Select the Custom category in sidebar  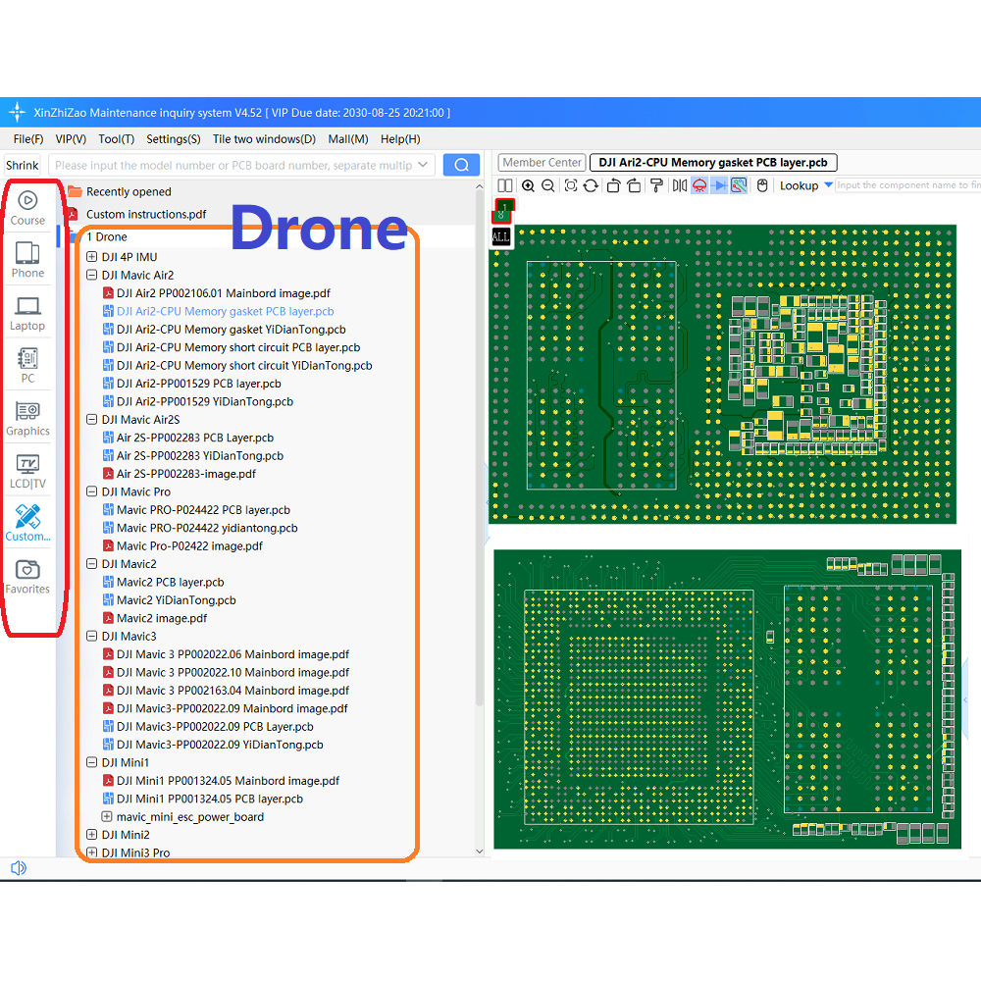(27, 523)
